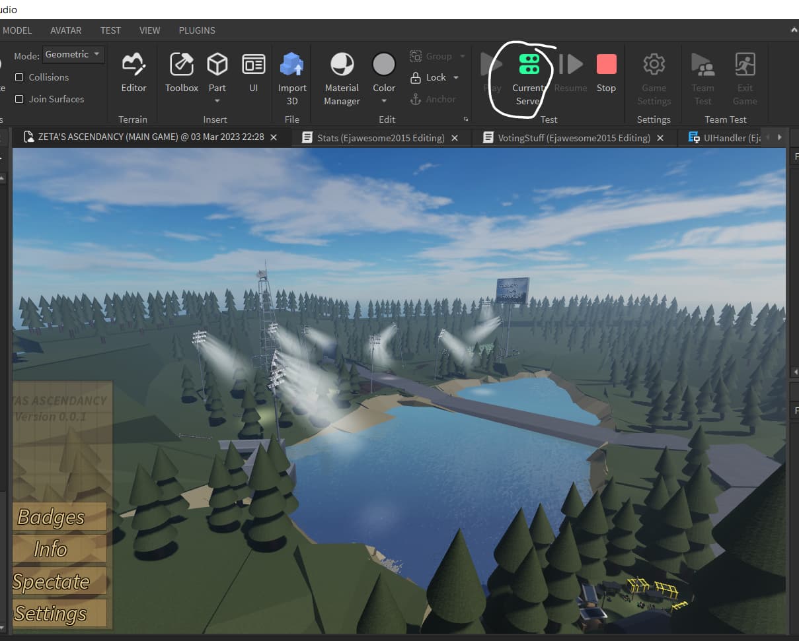
Task: Open the MODEL ribbon tab
Action: click(x=17, y=30)
